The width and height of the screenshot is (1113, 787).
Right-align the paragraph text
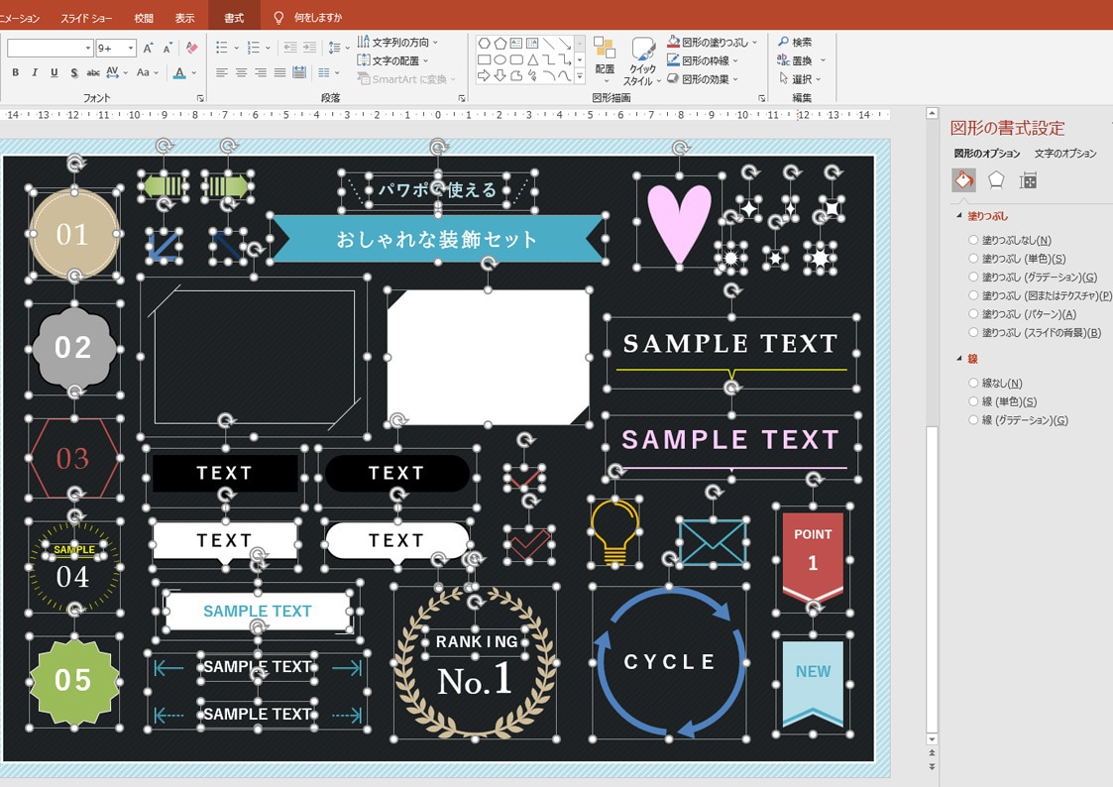tap(261, 72)
